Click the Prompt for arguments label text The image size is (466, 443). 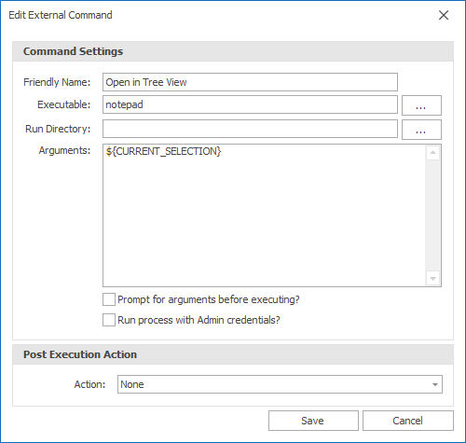209,299
